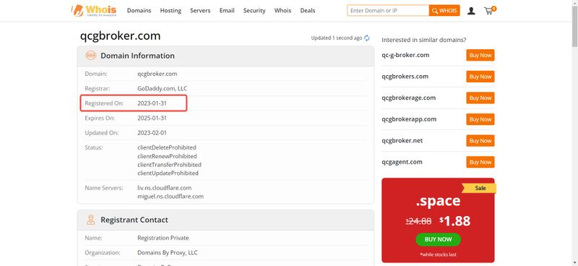Select clientRenewProhibited status
This screenshot has height=266, width=578.
pyautogui.click(x=167, y=156)
